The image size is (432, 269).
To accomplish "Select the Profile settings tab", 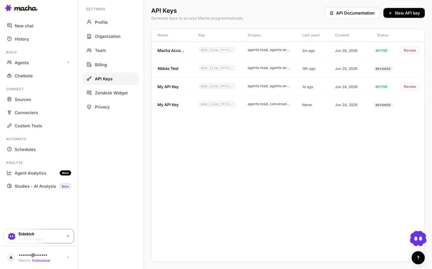I will coord(111,22).
